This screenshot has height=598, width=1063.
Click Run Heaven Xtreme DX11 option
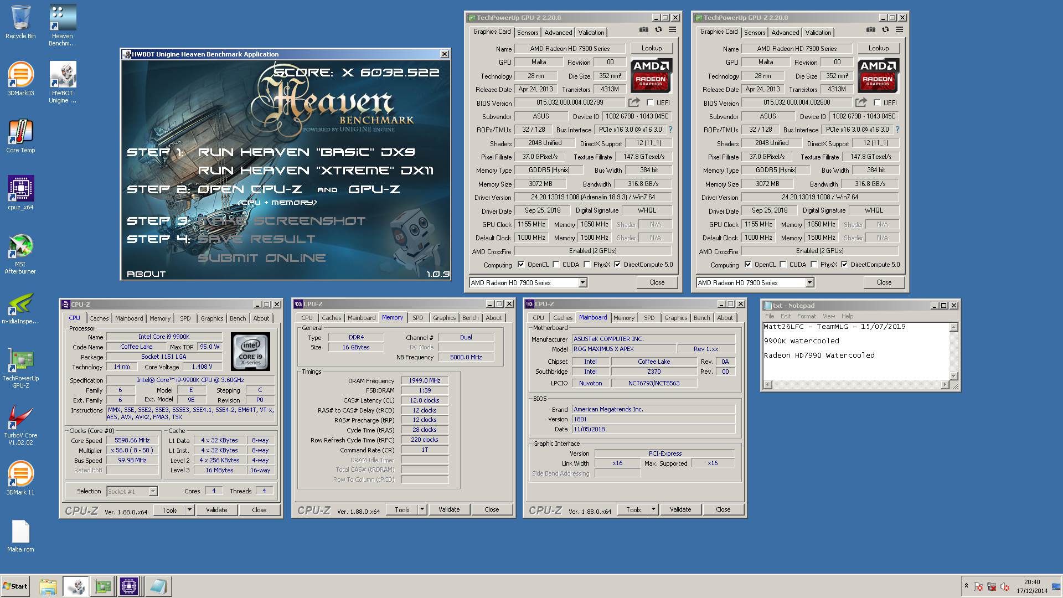(x=316, y=171)
